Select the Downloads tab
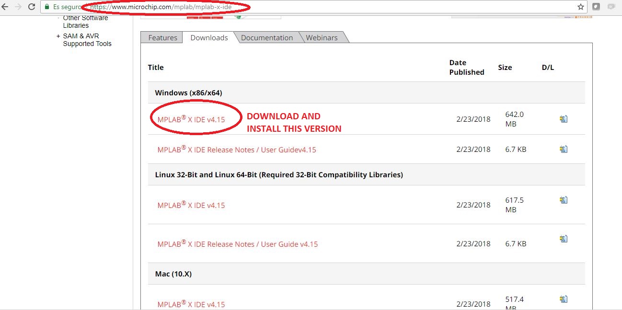The width and height of the screenshot is (622, 310). point(209,37)
